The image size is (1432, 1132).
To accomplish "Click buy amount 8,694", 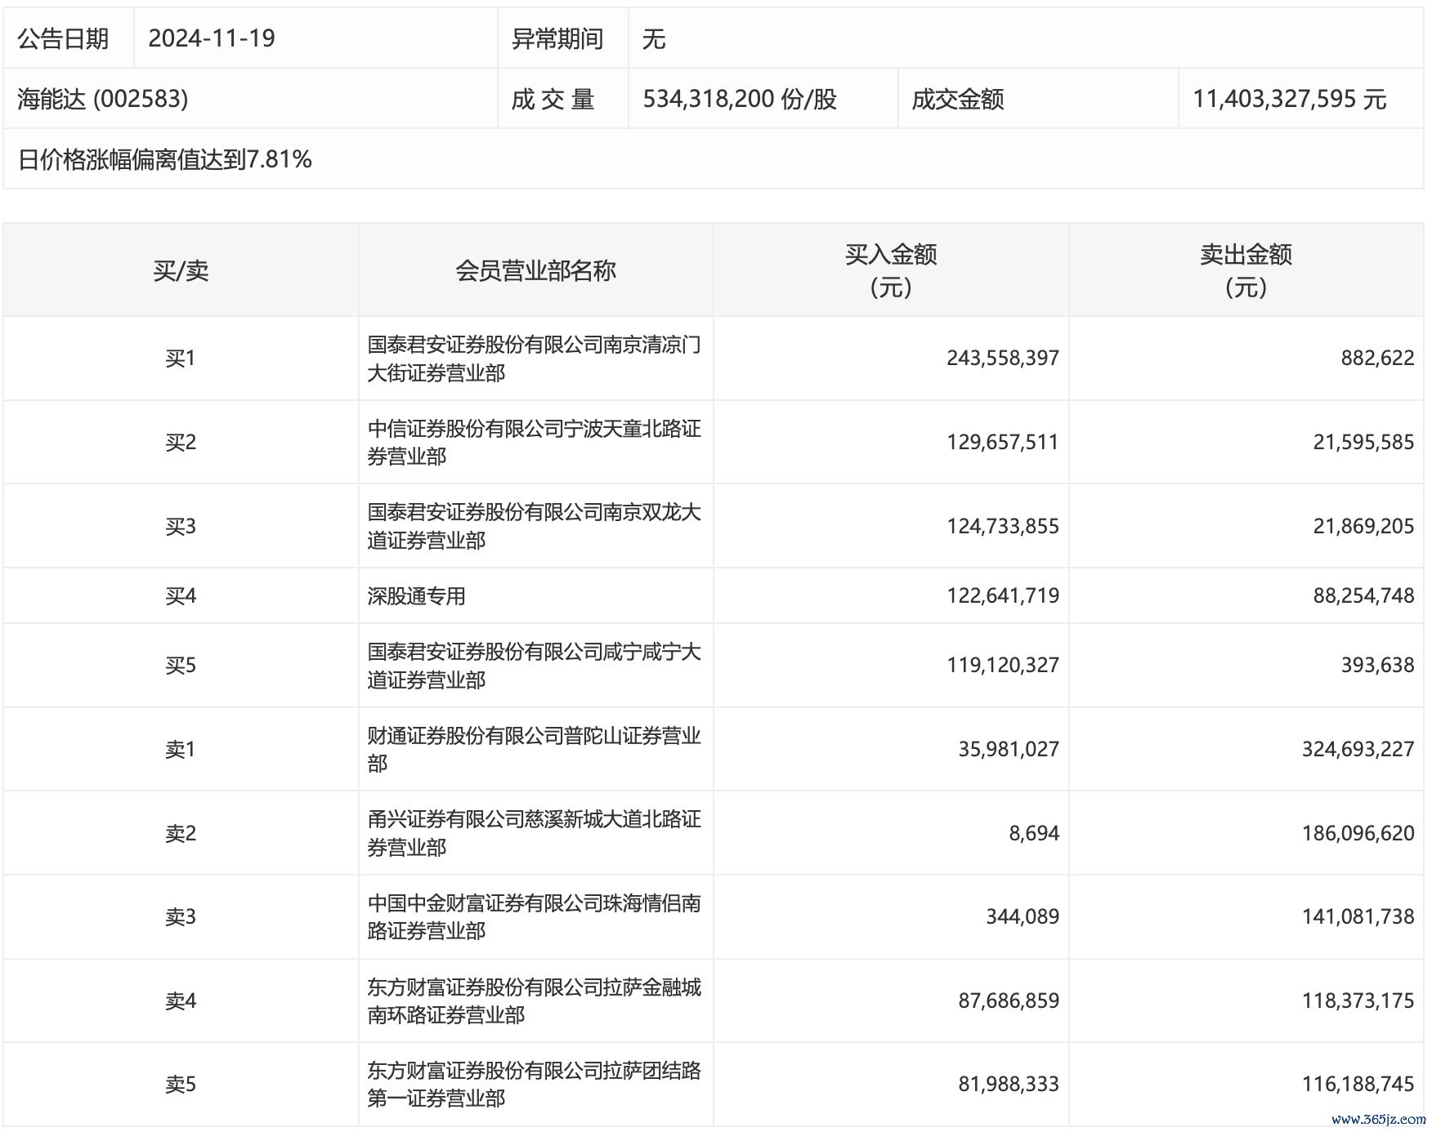I will click(1034, 834).
